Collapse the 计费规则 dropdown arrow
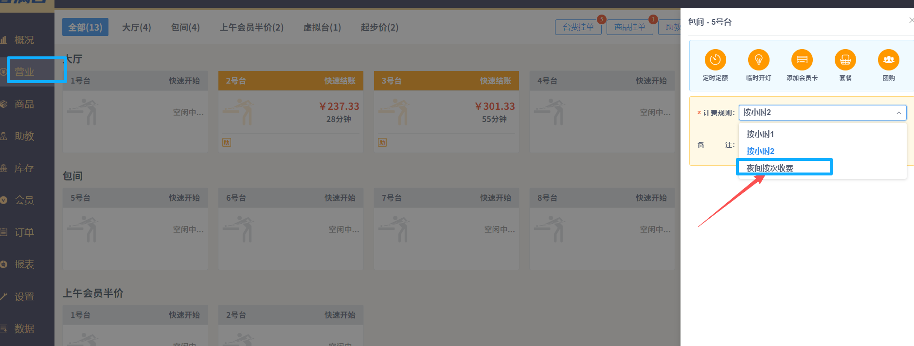Viewport: 914px width, 346px height. tap(898, 113)
